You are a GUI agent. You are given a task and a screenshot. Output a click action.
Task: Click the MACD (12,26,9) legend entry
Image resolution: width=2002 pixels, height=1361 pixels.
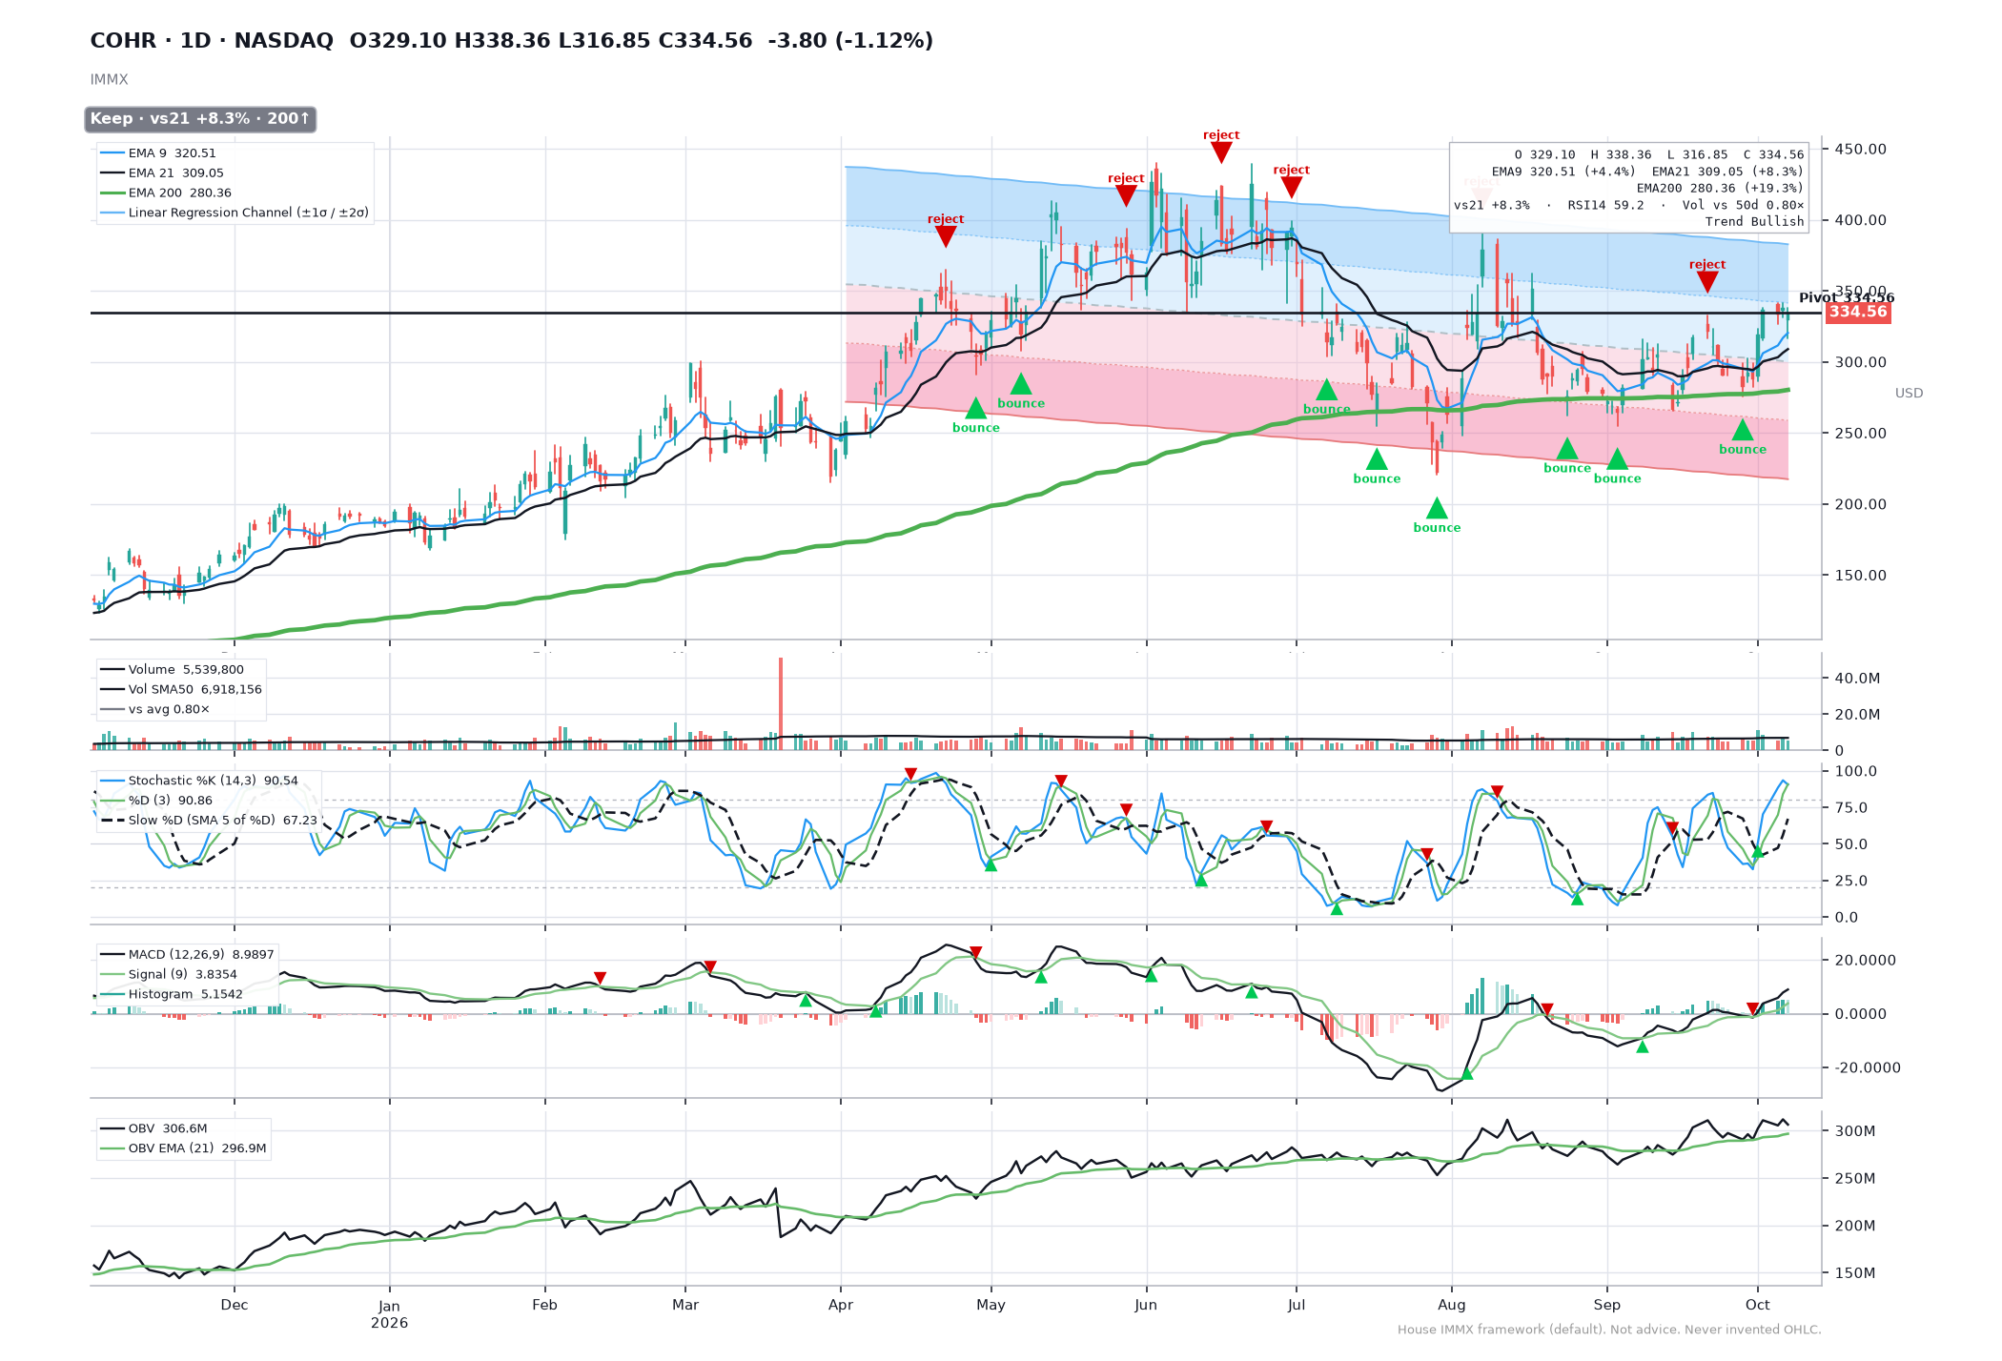click(x=187, y=954)
